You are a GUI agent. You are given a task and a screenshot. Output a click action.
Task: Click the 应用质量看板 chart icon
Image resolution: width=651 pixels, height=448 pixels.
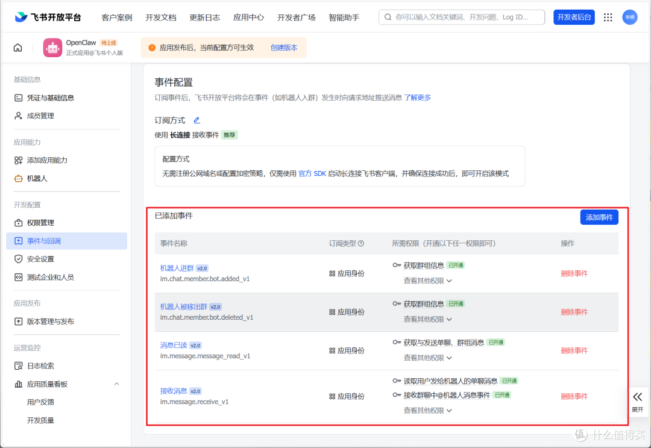pyautogui.click(x=18, y=384)
